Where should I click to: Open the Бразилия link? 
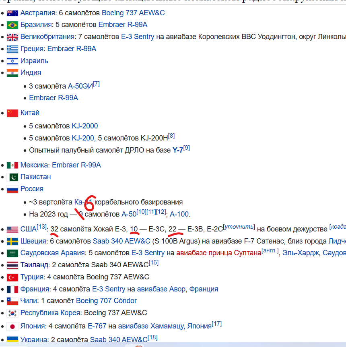[36, 25]
